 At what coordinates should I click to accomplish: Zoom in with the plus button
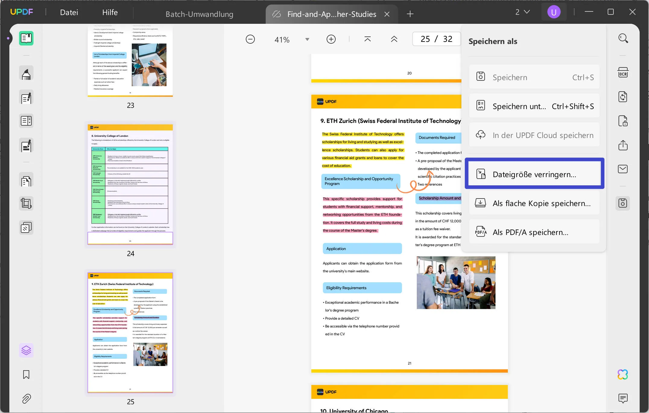pos(331,39)
